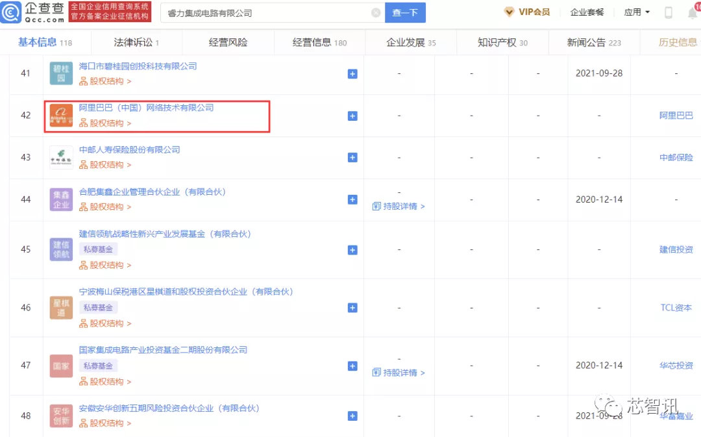View 股权结构 for 合肥集鑫 row
701x437 pixels.
[105, 206]
